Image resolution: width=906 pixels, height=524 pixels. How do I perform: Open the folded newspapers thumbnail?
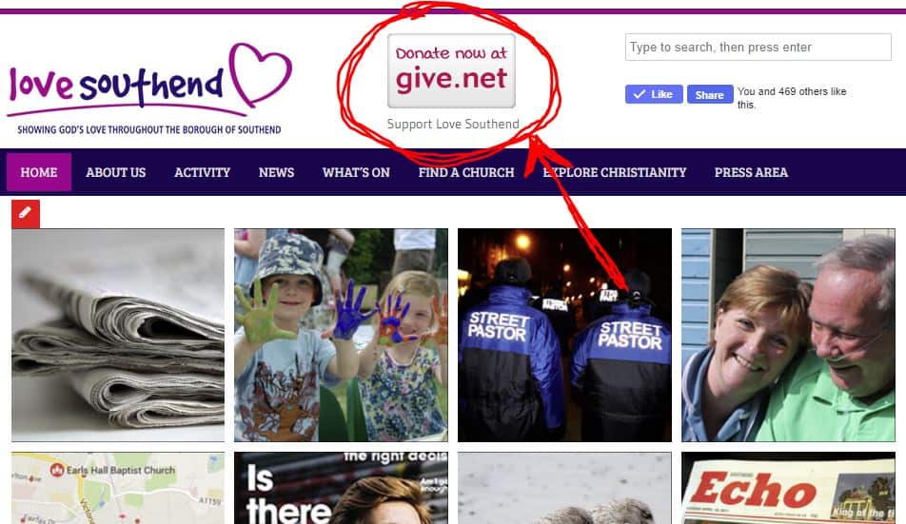coord(118,335)
